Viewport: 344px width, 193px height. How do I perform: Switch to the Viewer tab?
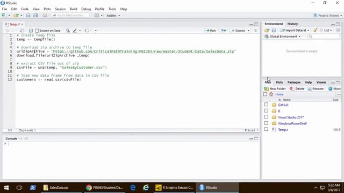[321, 82]
